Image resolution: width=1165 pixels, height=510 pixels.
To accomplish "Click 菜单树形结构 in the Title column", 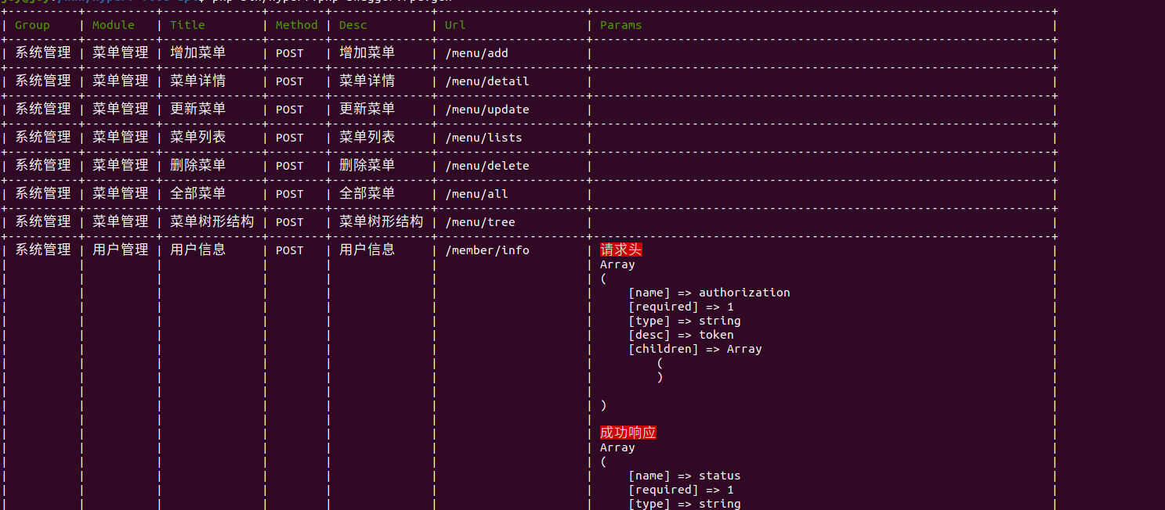I will [x=212, y=221].
